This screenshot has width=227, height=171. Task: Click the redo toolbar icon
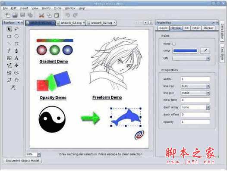[75, 15]
